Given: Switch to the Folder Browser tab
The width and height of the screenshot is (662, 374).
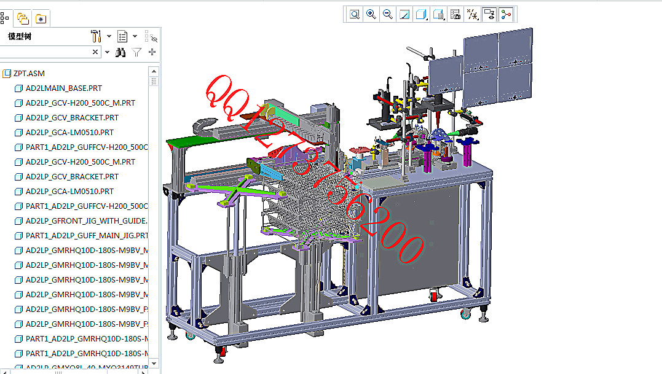Looking at the screenshot, I should [23, 18].
